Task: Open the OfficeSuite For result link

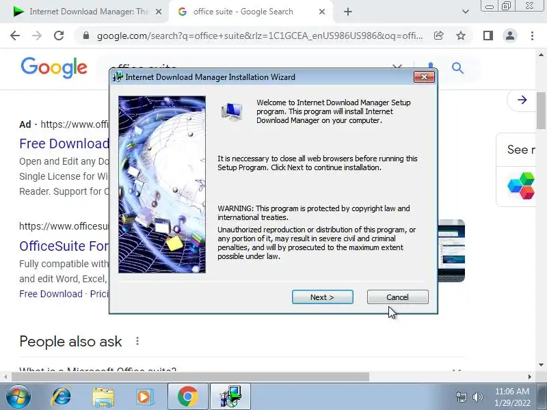Action: point(64,246)
